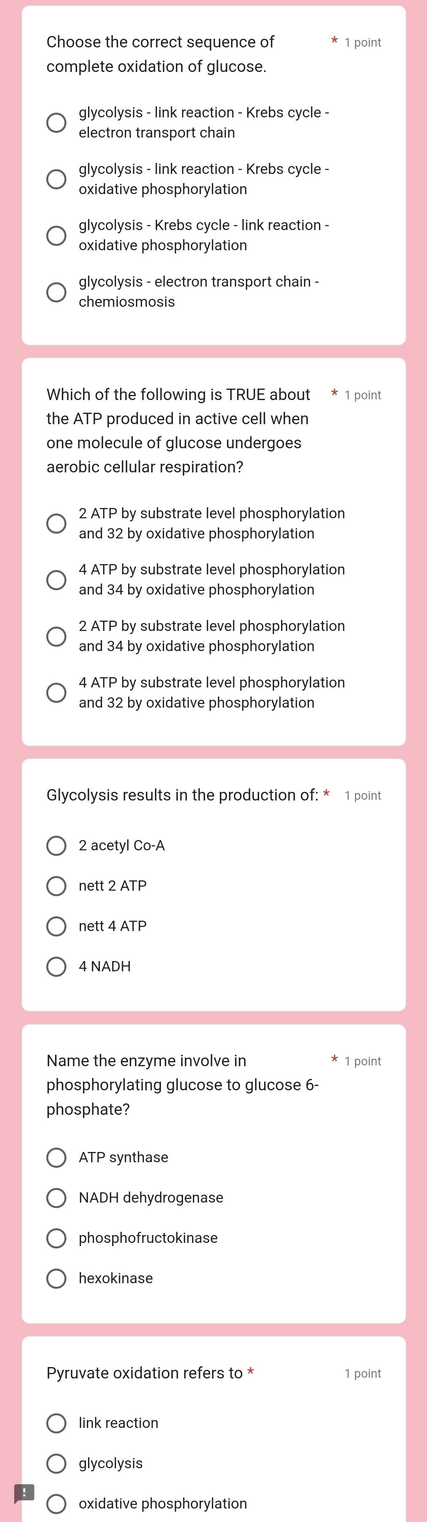The width and height of the screenshot is (427, 1522).
Task: Pick 'glycolysis - electron transport chain - chemiosmosis'
Action: pyautogui.click(x=57, y=291)
